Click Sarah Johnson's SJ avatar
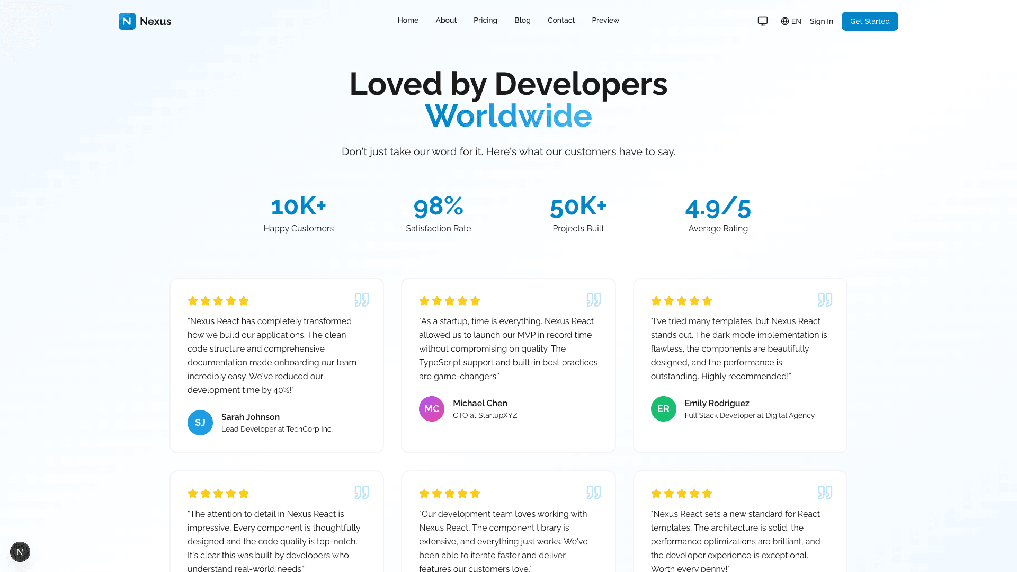 (200, 423)
